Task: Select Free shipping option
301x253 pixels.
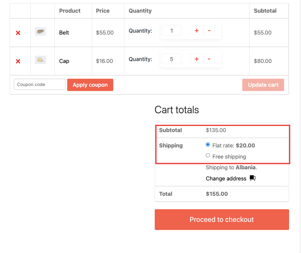Action: 208,155
